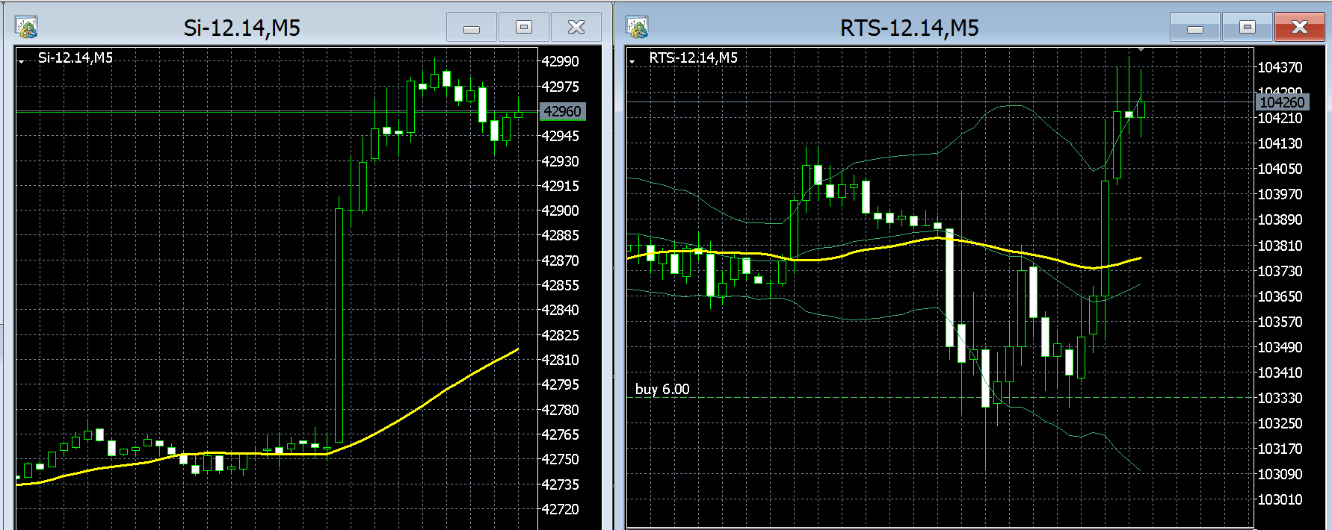Image resolution: width=1332 pixels, height=530 pixels.
Task: Click the Si-12.14 window's MetaTrader icon
Action: (27, 28)
